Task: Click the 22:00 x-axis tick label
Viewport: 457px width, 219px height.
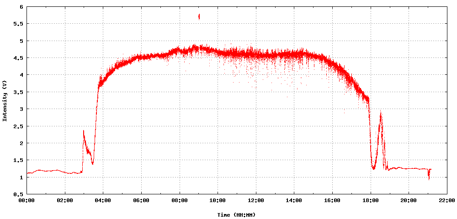Action: click(x=447, y=200)
